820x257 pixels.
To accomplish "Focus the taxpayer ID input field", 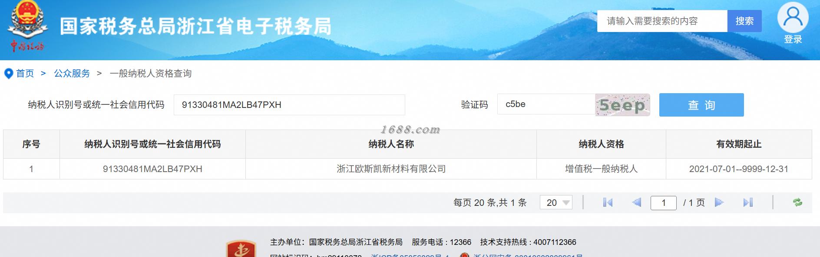I will pyautogui.click(x=289, y=105).
